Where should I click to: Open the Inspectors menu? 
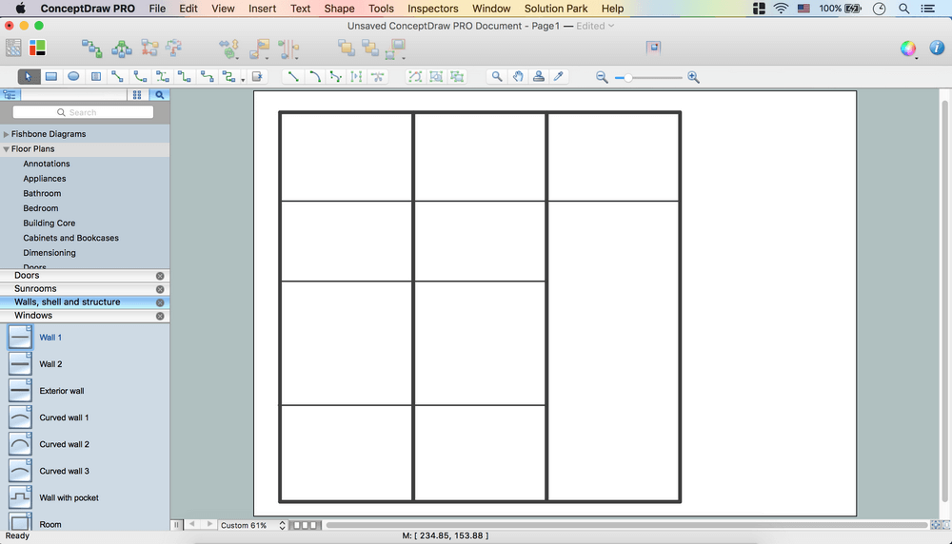pyautogui.click(x=432, y=9)
